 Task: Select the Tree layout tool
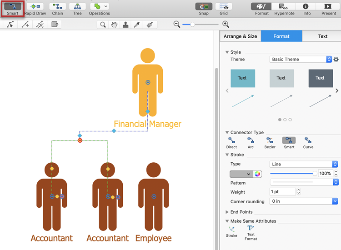[x=78, y=6]
